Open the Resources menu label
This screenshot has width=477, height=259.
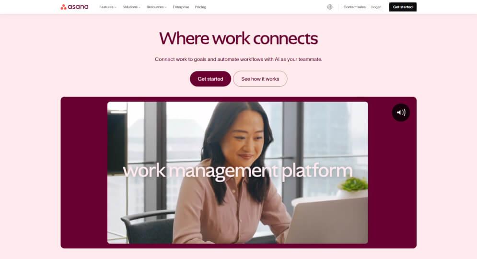(x=155, y=7)
